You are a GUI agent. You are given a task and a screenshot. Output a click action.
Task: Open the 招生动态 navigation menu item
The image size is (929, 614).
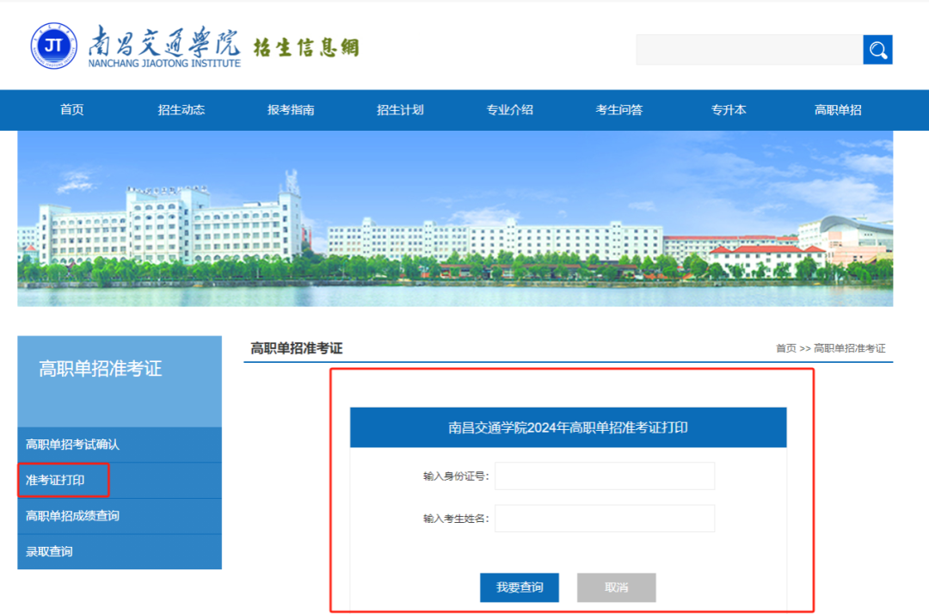click(181, 109)
